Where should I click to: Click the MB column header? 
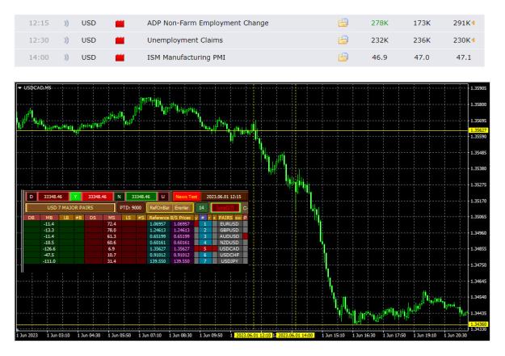tap(49, 218)
